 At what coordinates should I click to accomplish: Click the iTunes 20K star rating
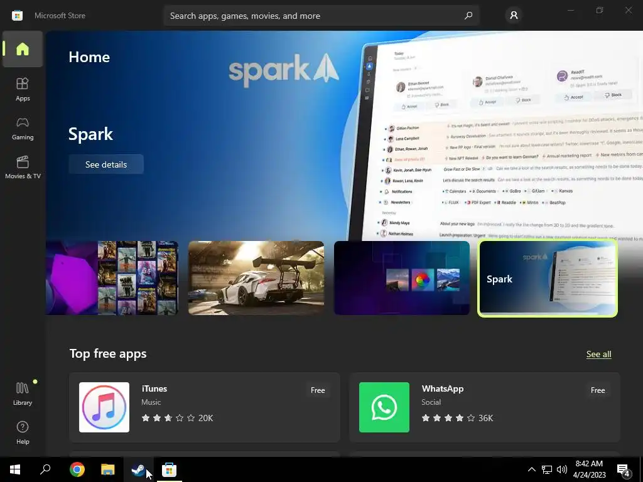177,418
